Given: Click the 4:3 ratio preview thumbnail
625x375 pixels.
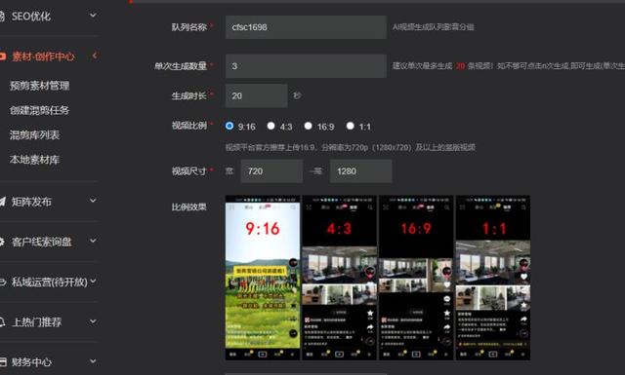Looking at the screenshot, I should tap(339, 278).
